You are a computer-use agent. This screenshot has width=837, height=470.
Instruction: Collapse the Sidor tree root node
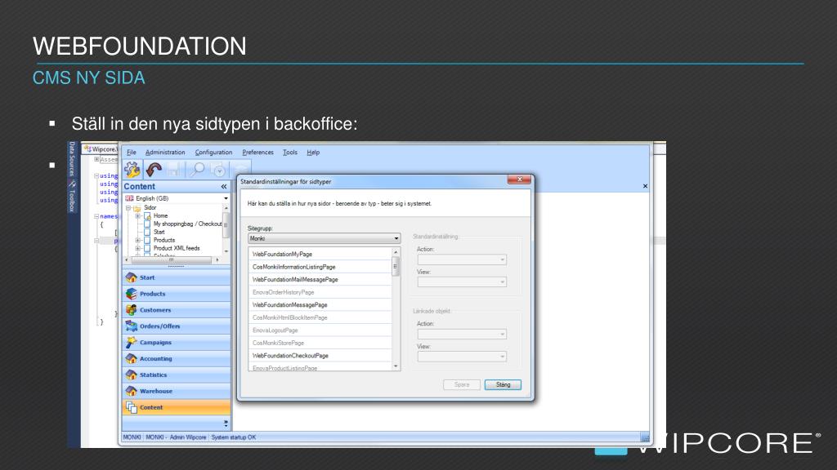(128, 208)
